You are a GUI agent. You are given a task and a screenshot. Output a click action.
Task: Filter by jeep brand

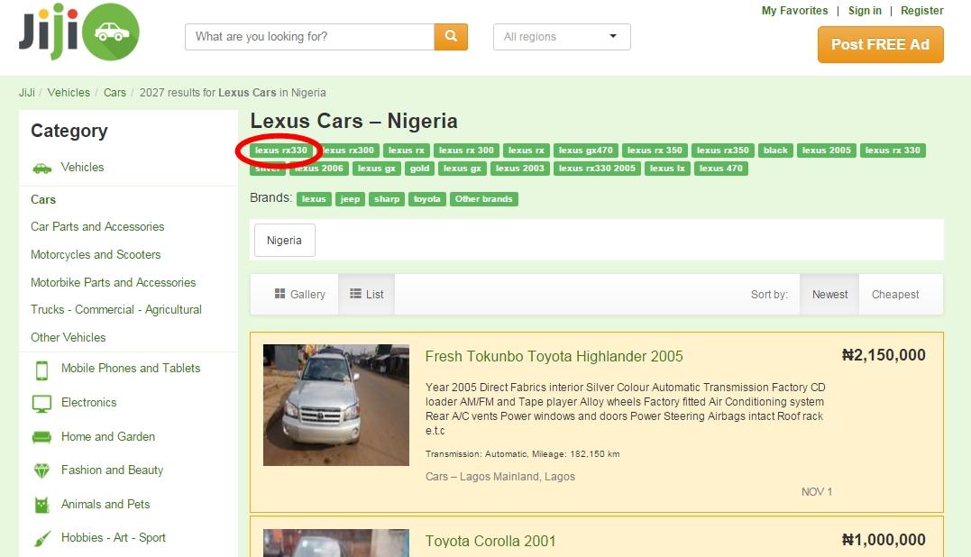(350, 199)
